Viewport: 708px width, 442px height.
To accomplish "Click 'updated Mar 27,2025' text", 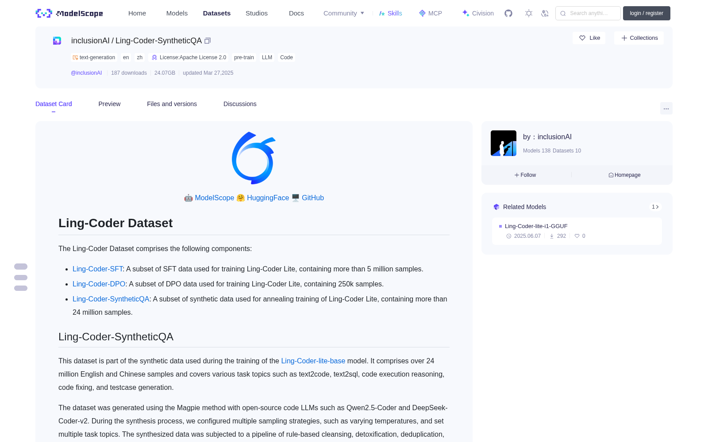I will click(208, 73).
